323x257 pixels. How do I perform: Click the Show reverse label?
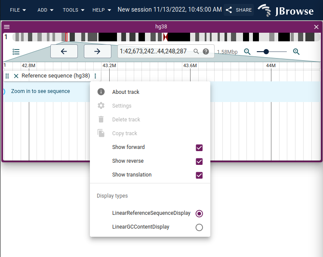point(128,161)
